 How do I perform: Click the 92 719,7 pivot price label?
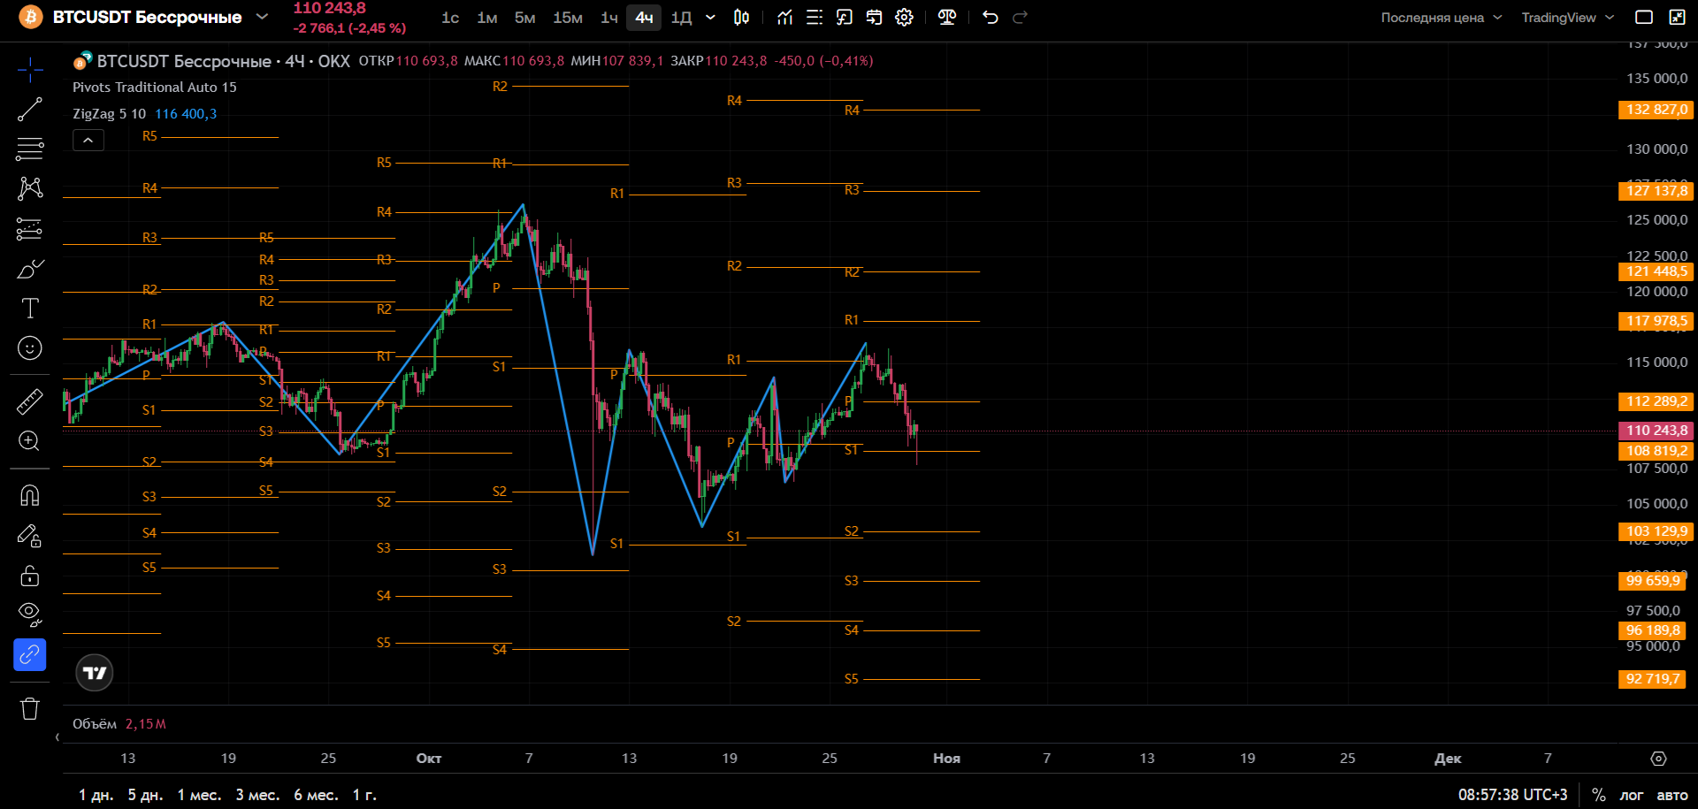tap(1652, 679)
